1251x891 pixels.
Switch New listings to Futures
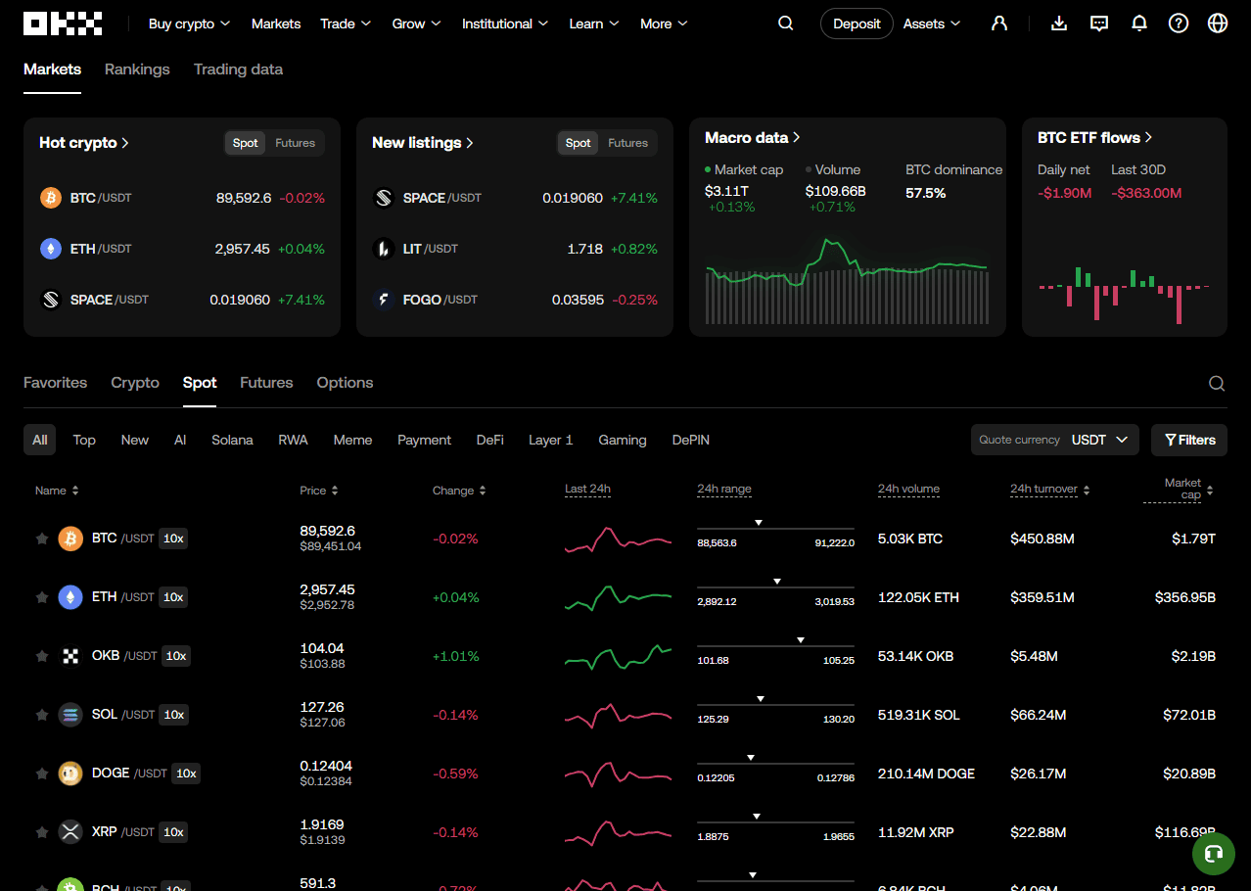click(627, 143)
